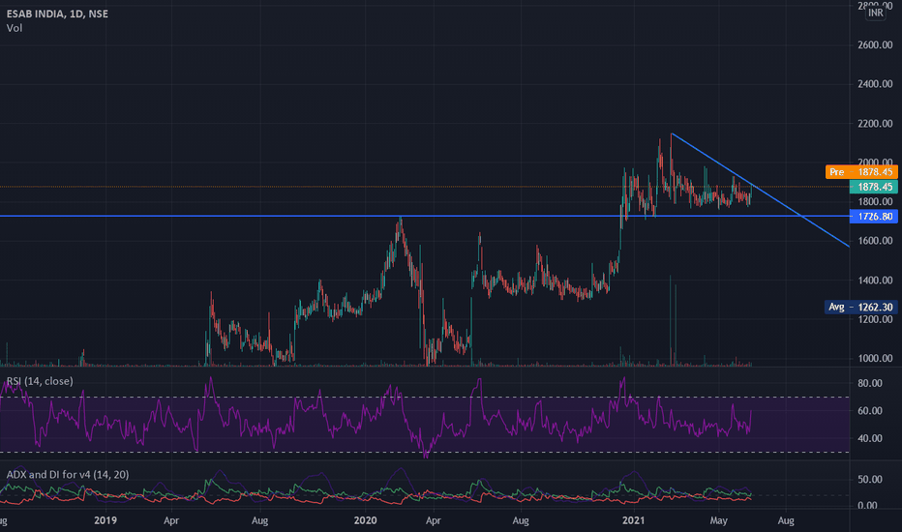The height and width of the screenshot is (532, 902).
Task: Select the orange Pre 1878.45 price label
Action: pos(861,172)
